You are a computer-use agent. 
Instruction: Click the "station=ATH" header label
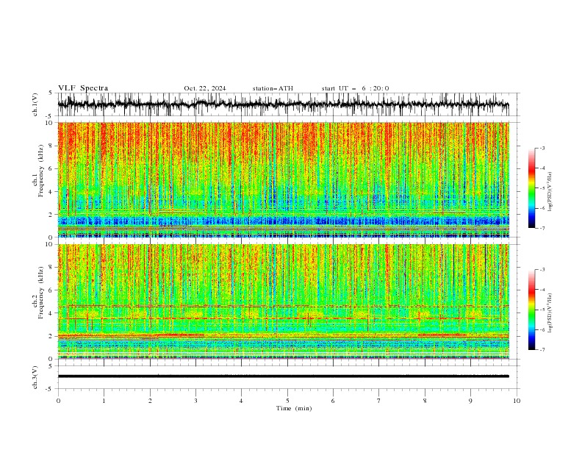click(273, 88)
